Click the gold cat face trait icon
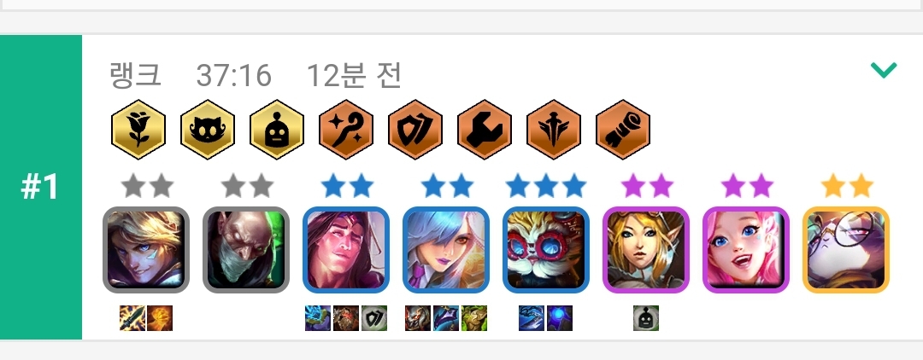This screenshot has width=923, height=360. [208, 130]
